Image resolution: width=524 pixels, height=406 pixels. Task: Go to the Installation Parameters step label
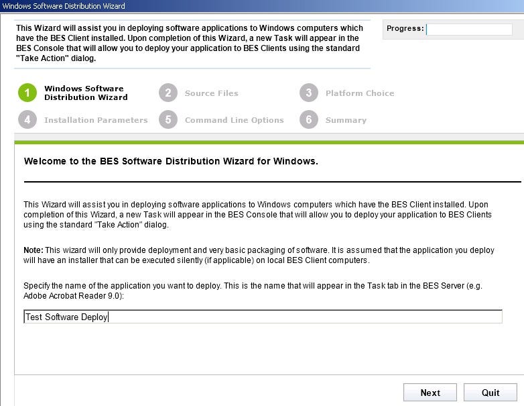click(96, 120)
